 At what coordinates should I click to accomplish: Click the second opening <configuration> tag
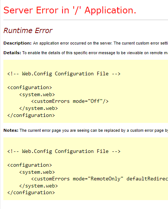(x=30, y=165)
